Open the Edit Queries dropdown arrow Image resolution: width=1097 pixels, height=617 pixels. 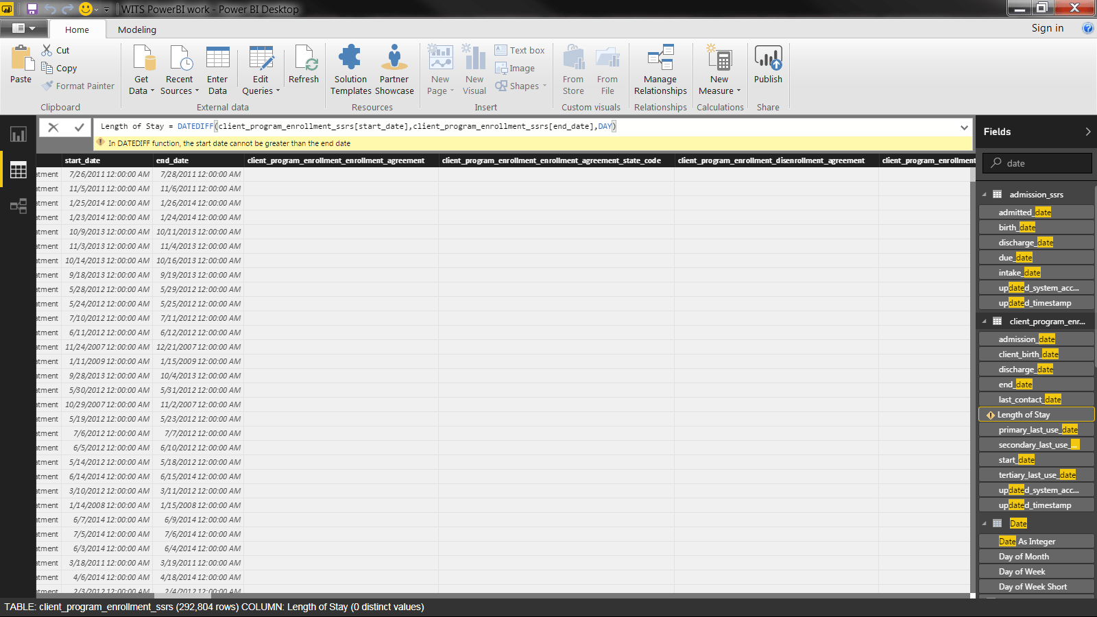point(278,91)
